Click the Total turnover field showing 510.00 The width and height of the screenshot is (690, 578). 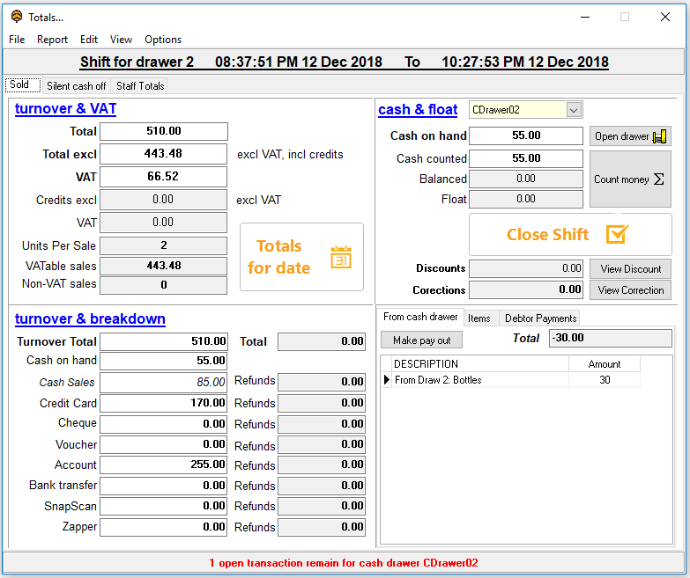(x=164, y=131)
